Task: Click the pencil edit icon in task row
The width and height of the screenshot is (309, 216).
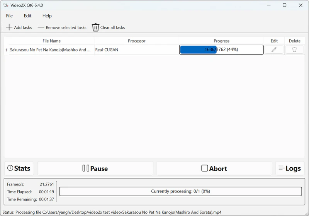Action: 274,49
